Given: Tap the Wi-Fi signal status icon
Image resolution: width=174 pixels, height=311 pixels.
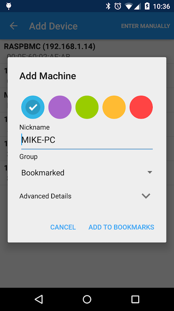Looking at the screenshot, I should [x=129, y=6].
